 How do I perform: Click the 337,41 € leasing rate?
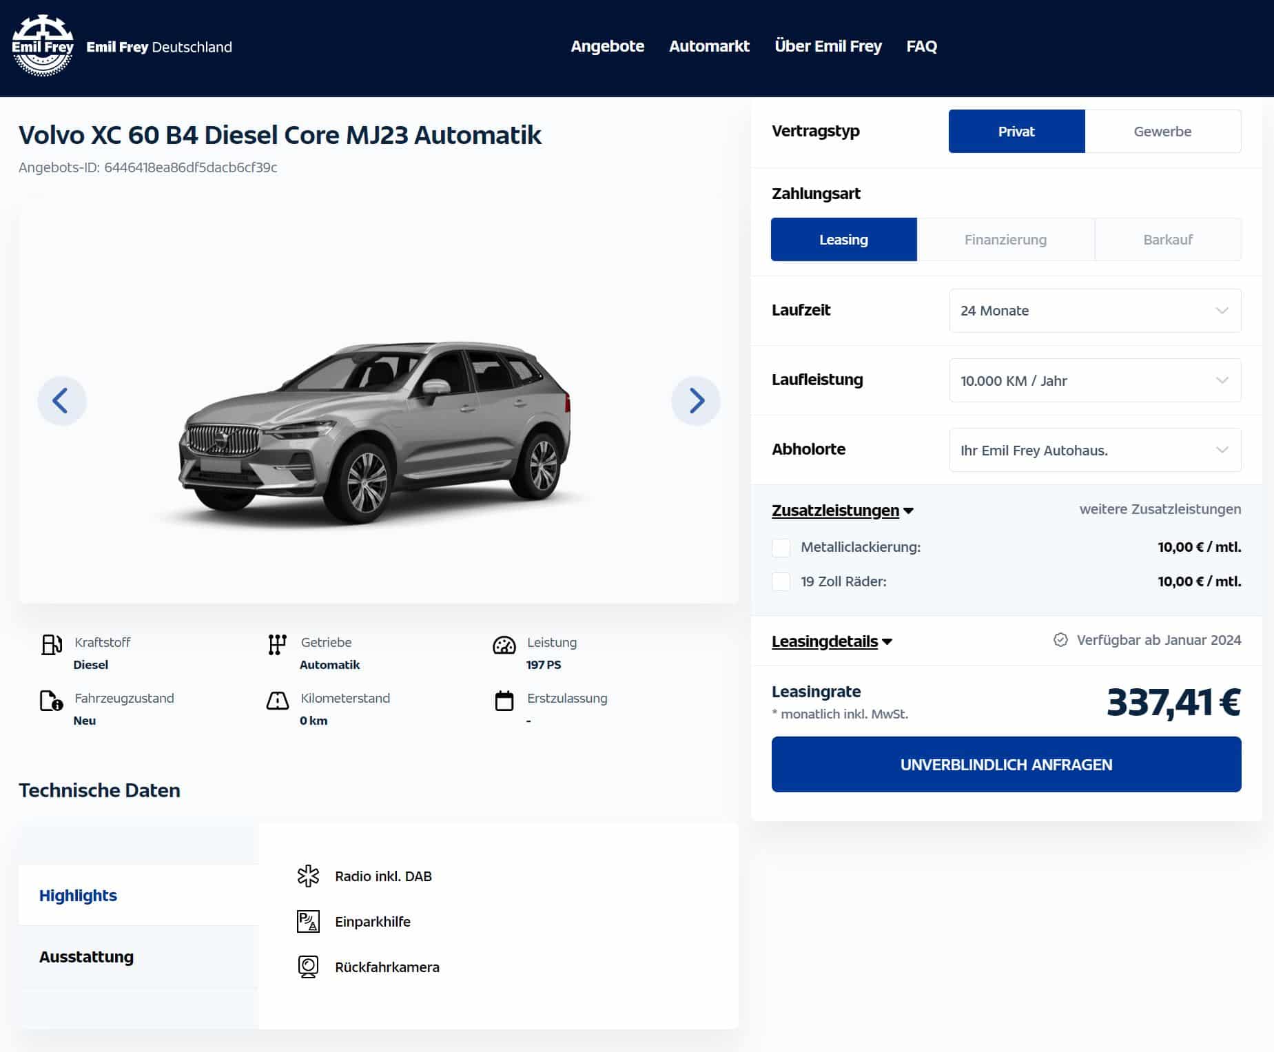coord(1173,703)
